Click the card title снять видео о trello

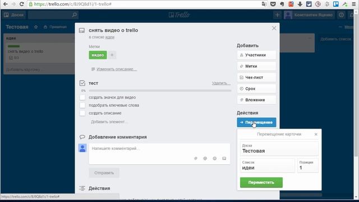click(x=113, y=30)
